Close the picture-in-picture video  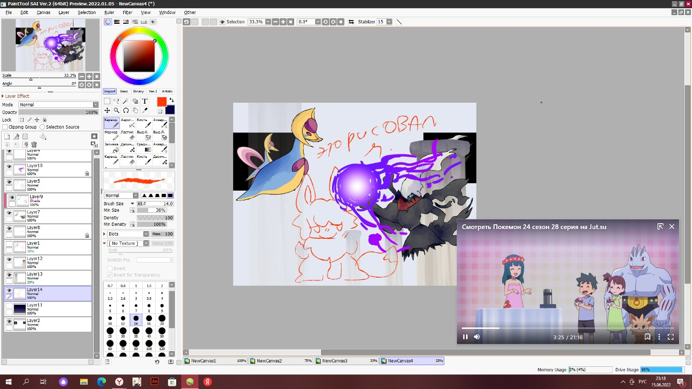tap(672, 227)
